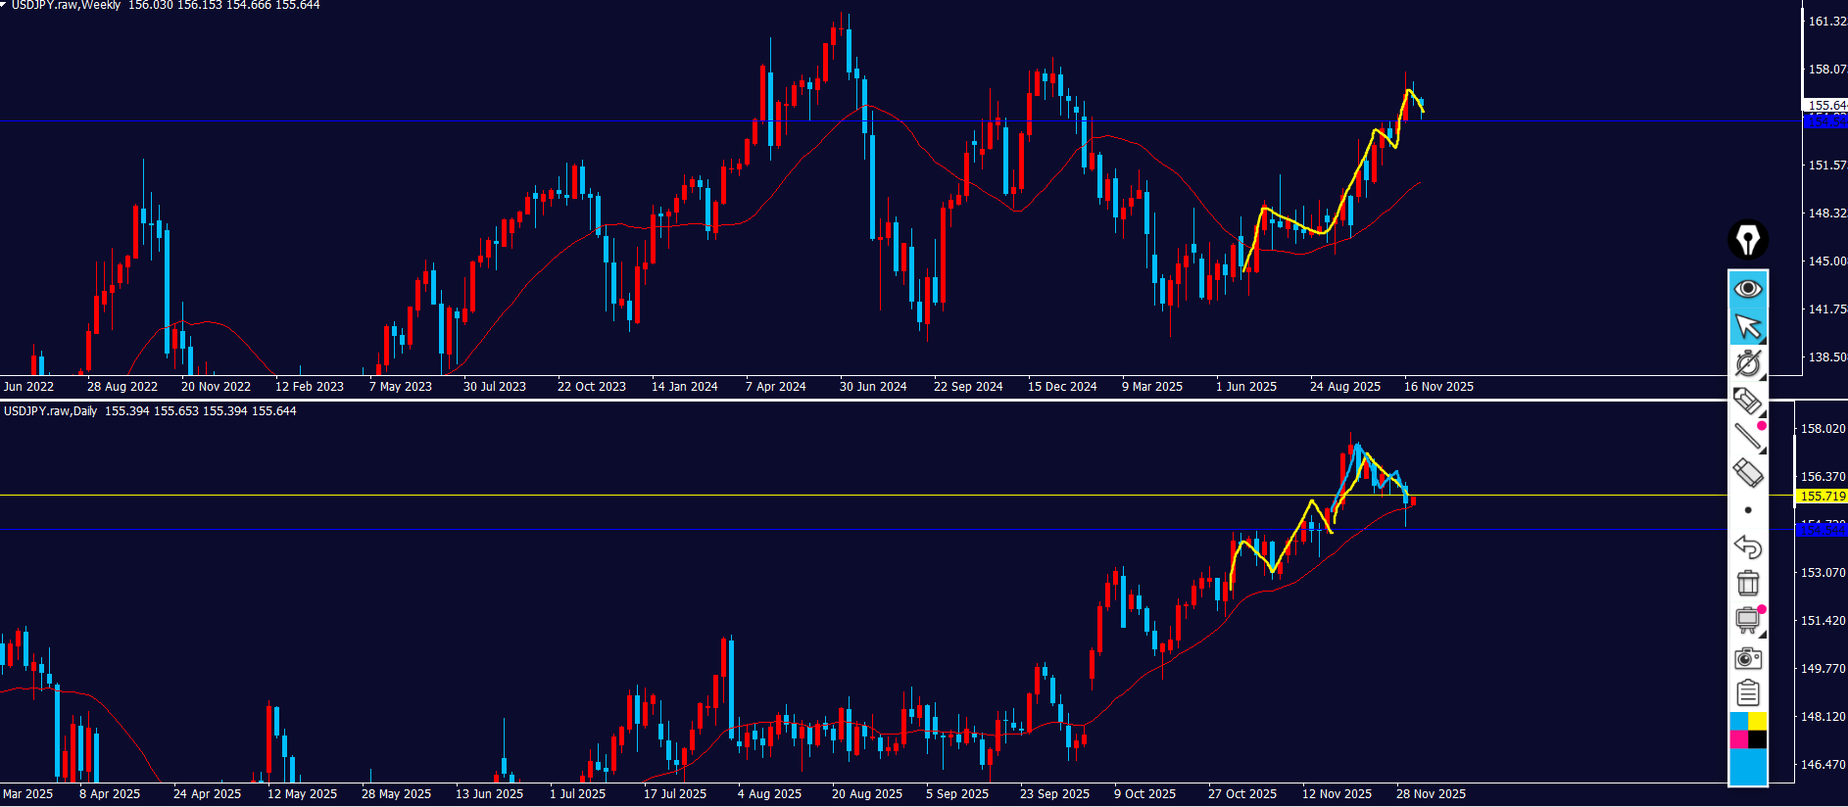Pick the black color swatch

pyautogui.click(x=1758, y=739)
